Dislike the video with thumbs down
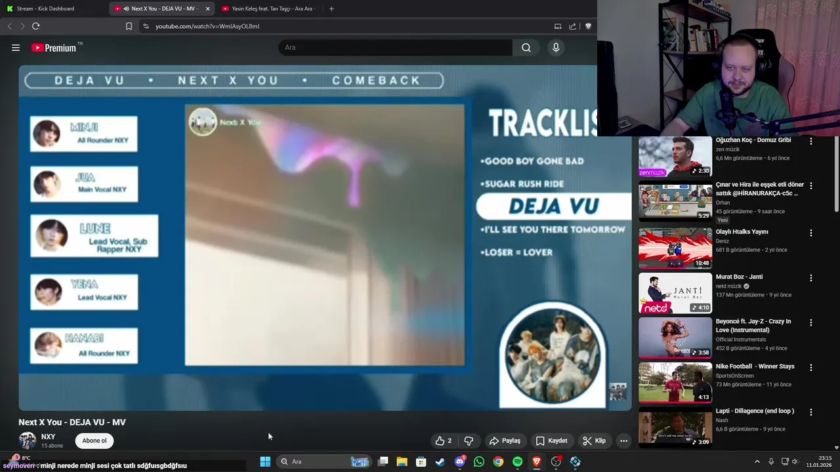The image size is (840, 472). pyautogui.click(x=469, y=441)
